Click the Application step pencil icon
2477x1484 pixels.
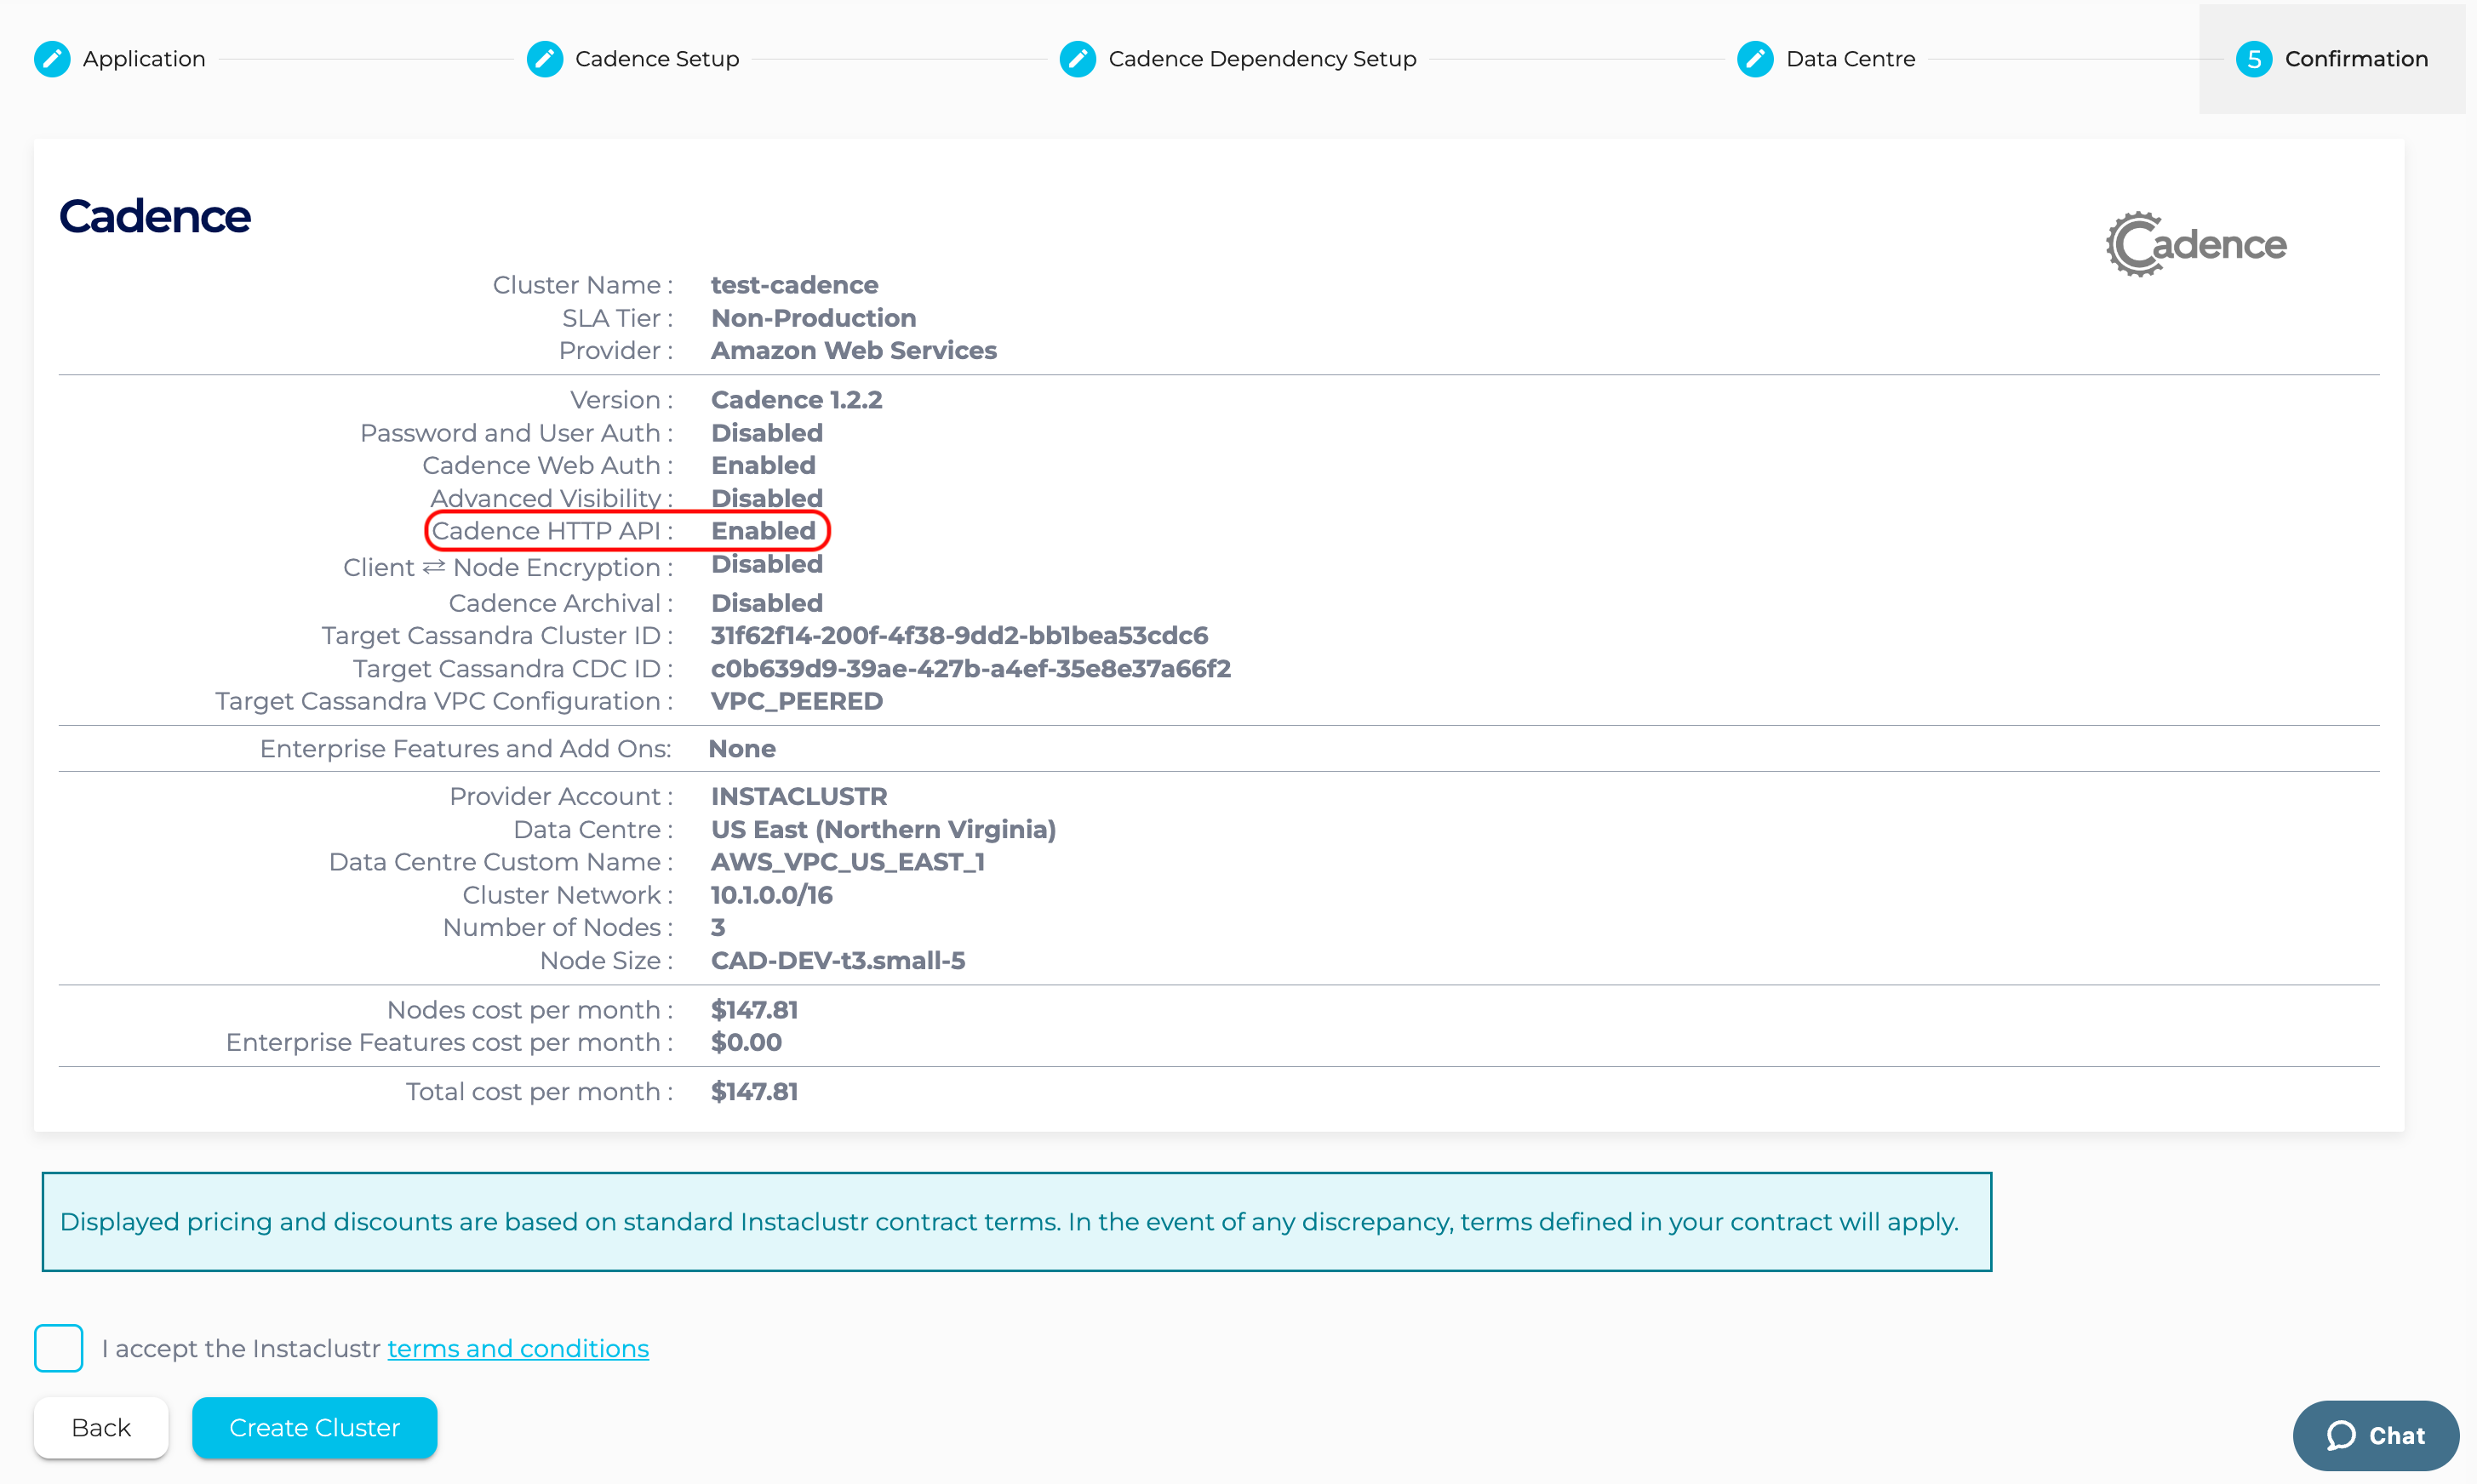(x=52, y=59)
